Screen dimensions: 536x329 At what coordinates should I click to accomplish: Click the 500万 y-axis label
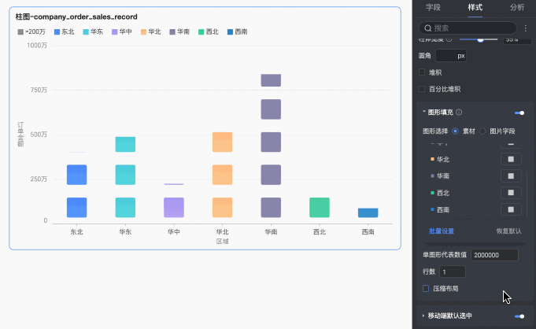click(x=39, y=135)
